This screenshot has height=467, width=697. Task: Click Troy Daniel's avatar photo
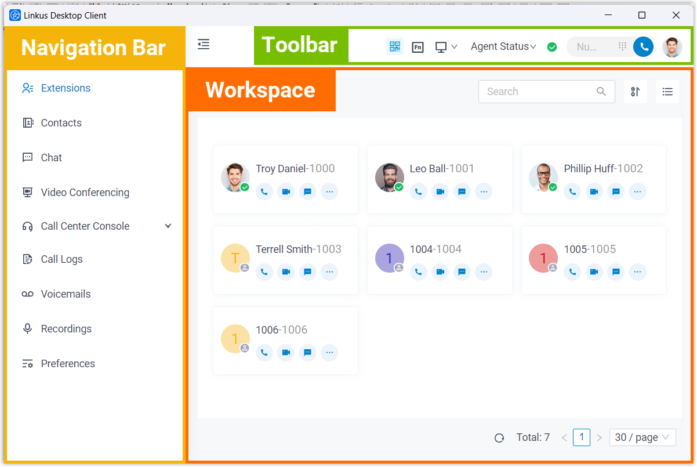[x=235, y=178]
